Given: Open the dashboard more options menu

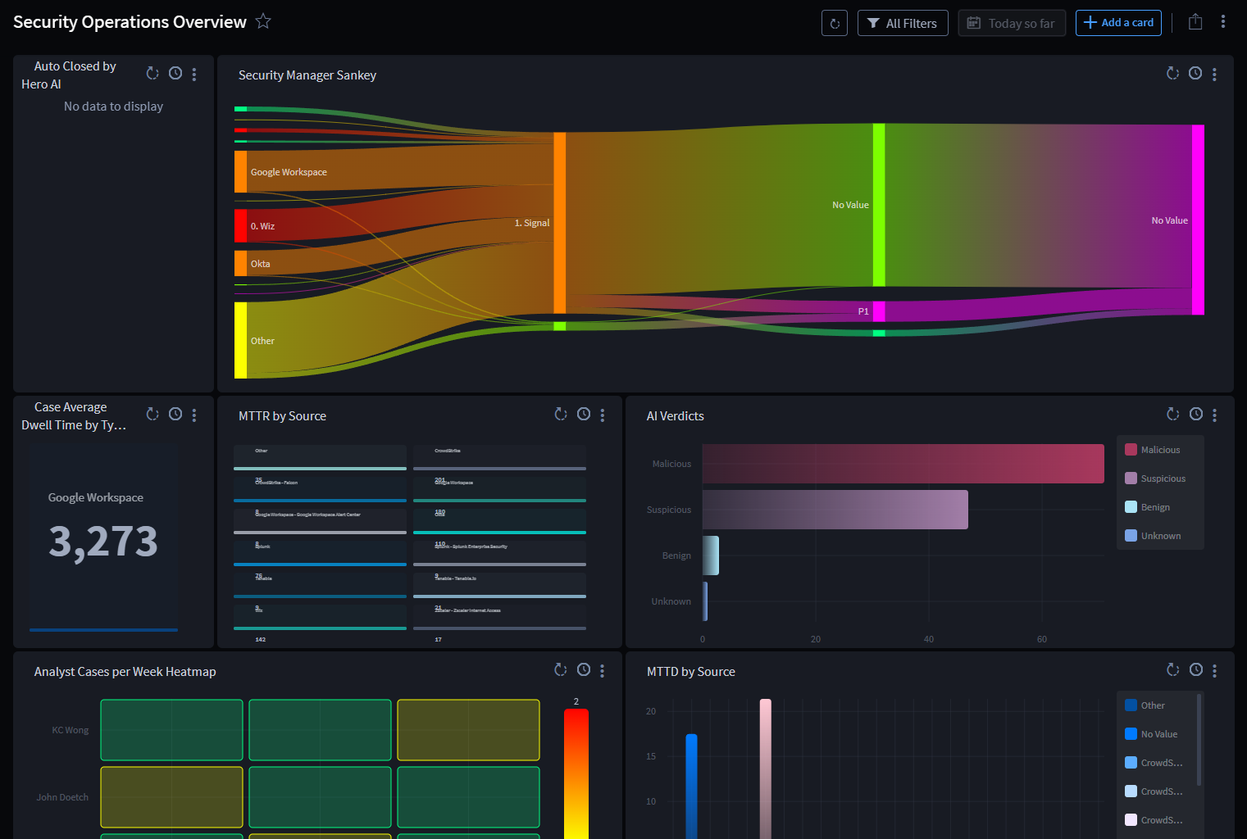Looking at the screenshot, I should [1223, 22].
